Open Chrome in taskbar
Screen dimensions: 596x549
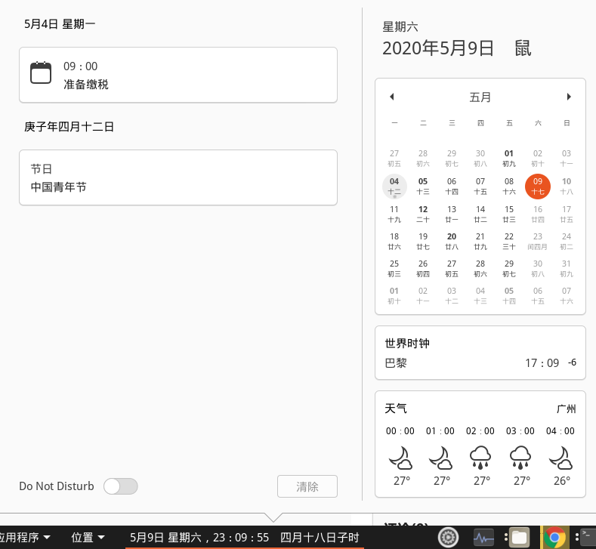pyautogui.click(x=554, y=537)
